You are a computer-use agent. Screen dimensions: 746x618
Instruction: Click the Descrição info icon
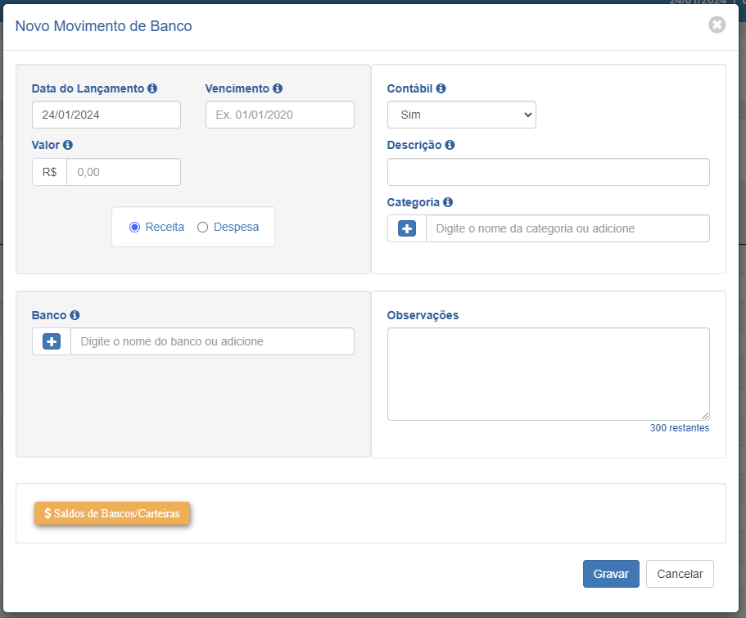(450, 145)
